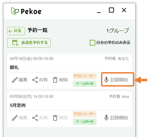Edit the 5月定例 reservation via pencil icon
Screen dimensions: 150x137
click(x=15, y=118)
